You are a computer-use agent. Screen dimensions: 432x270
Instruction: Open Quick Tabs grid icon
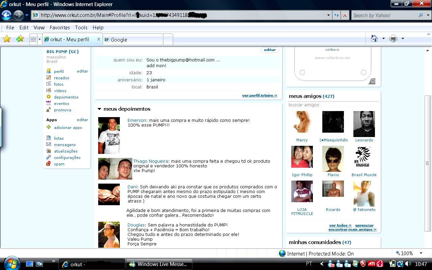pos(33,39)
